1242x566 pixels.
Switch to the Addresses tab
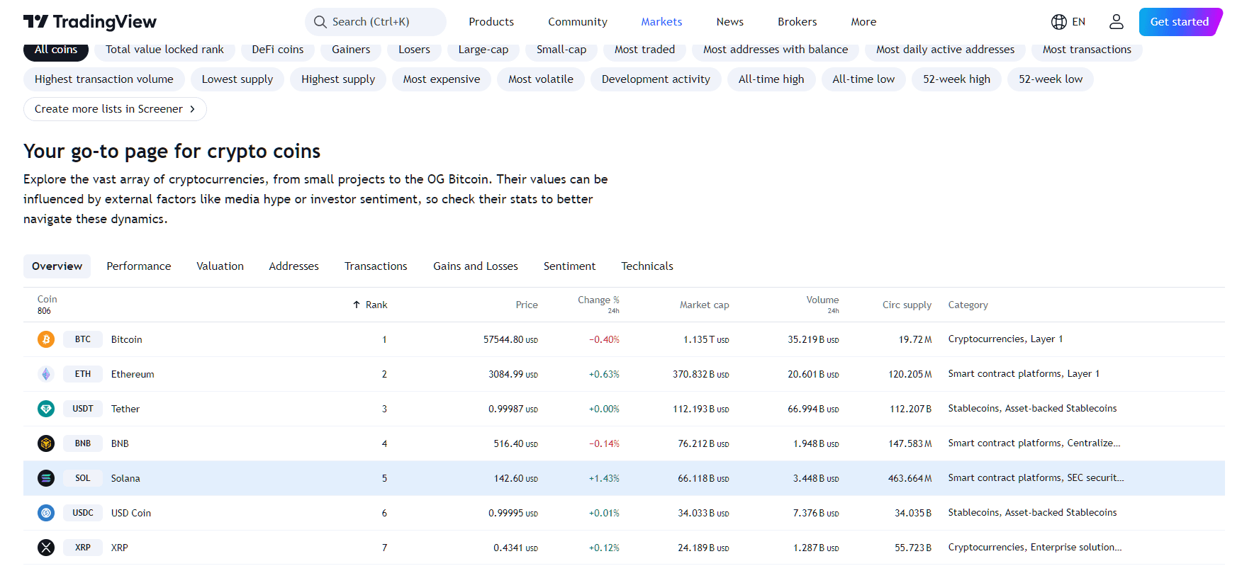[293, 266]
